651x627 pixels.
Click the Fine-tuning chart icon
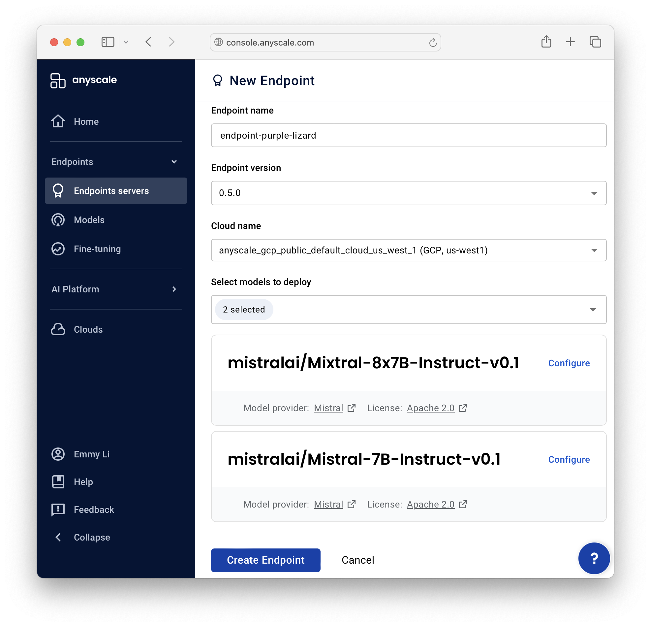[58, 249]
